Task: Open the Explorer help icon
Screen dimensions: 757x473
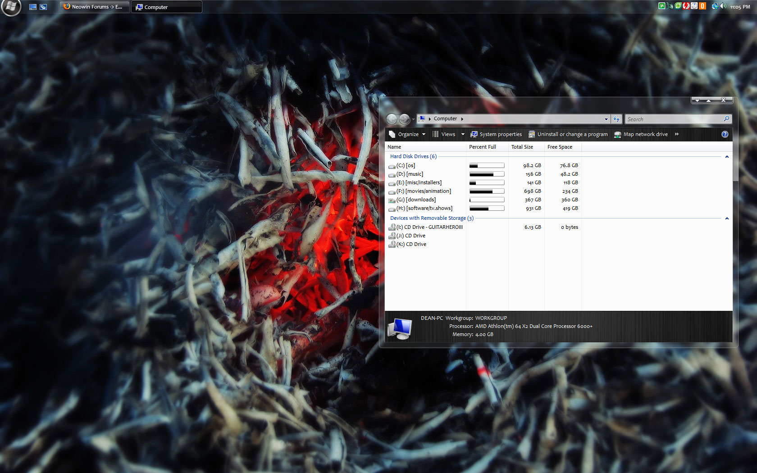Action: [725, 134]
